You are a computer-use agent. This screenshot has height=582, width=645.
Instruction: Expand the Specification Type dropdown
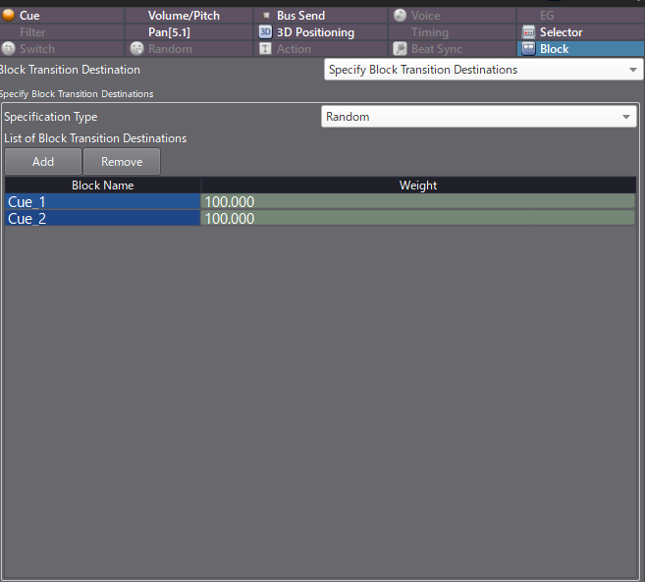479,117
